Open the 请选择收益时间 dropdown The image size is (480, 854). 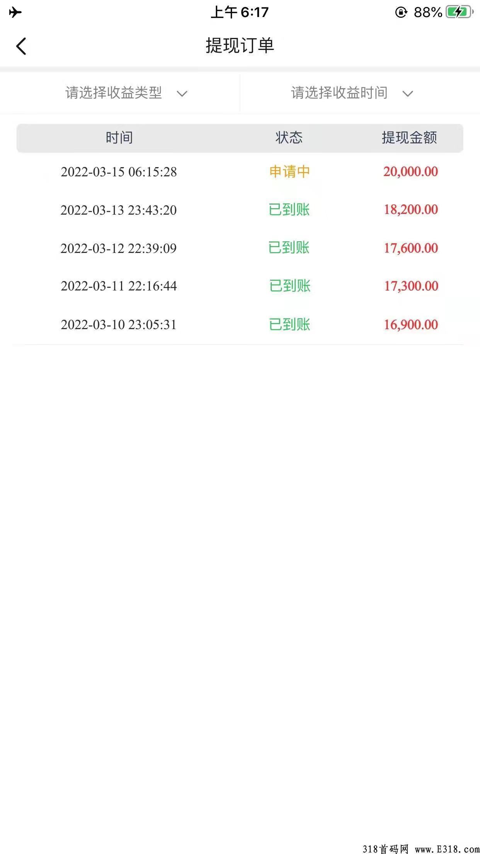click(x=339, y=93)
